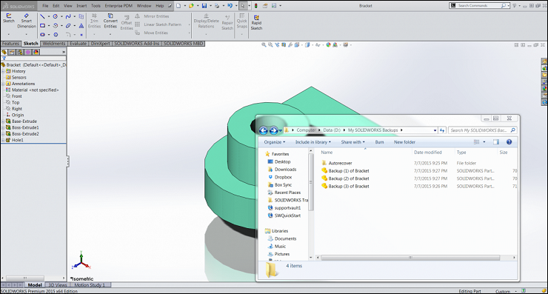Click the Print icon in toolbar

(x=217, y=6)
